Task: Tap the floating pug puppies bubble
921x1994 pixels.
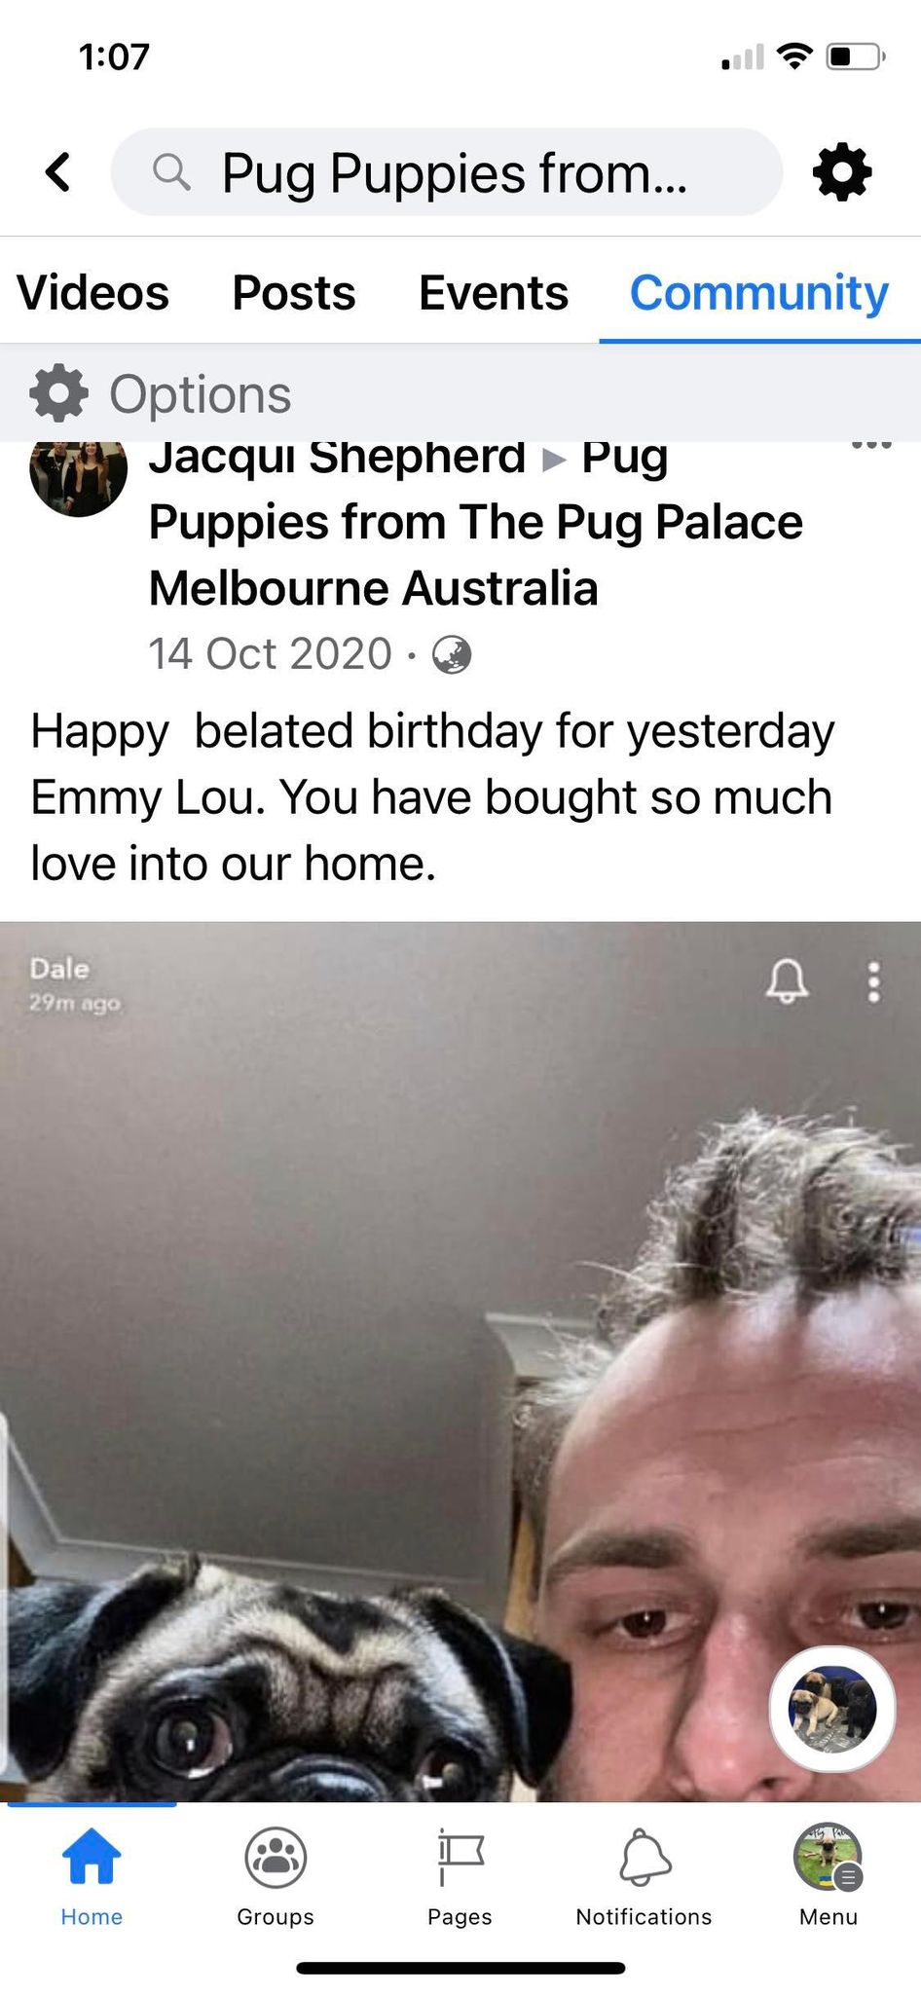Action: tap(832, 1709)
